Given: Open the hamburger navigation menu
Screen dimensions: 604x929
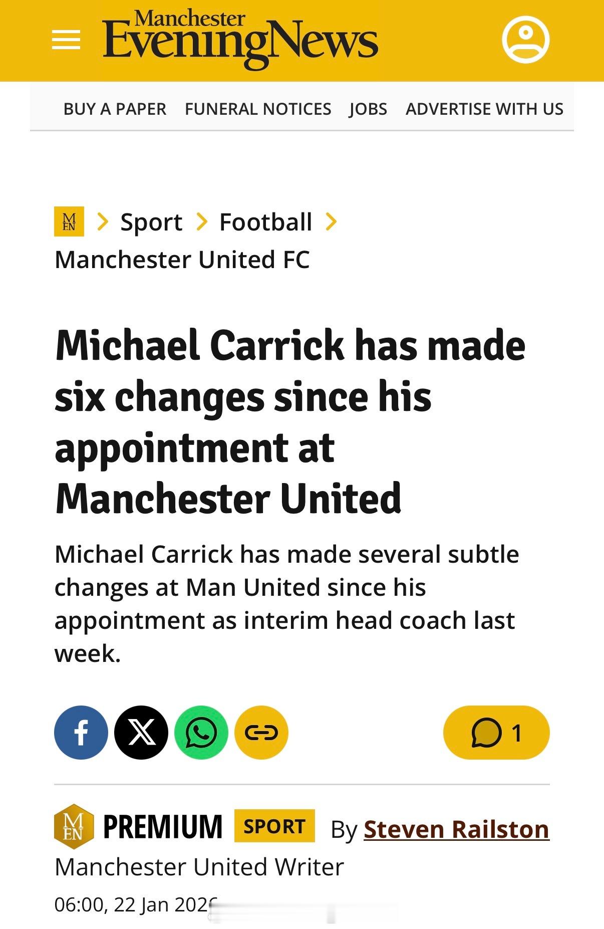Looking at the screenshot, I should pyautogui.click(x=66, y=40).
